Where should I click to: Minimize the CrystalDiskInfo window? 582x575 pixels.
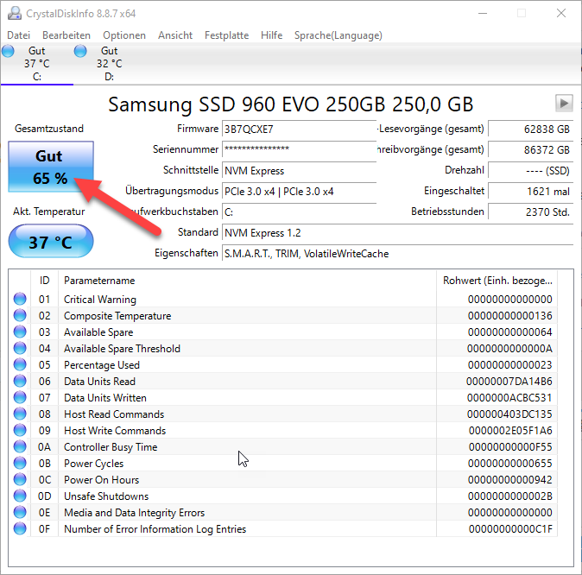(483, 13)
